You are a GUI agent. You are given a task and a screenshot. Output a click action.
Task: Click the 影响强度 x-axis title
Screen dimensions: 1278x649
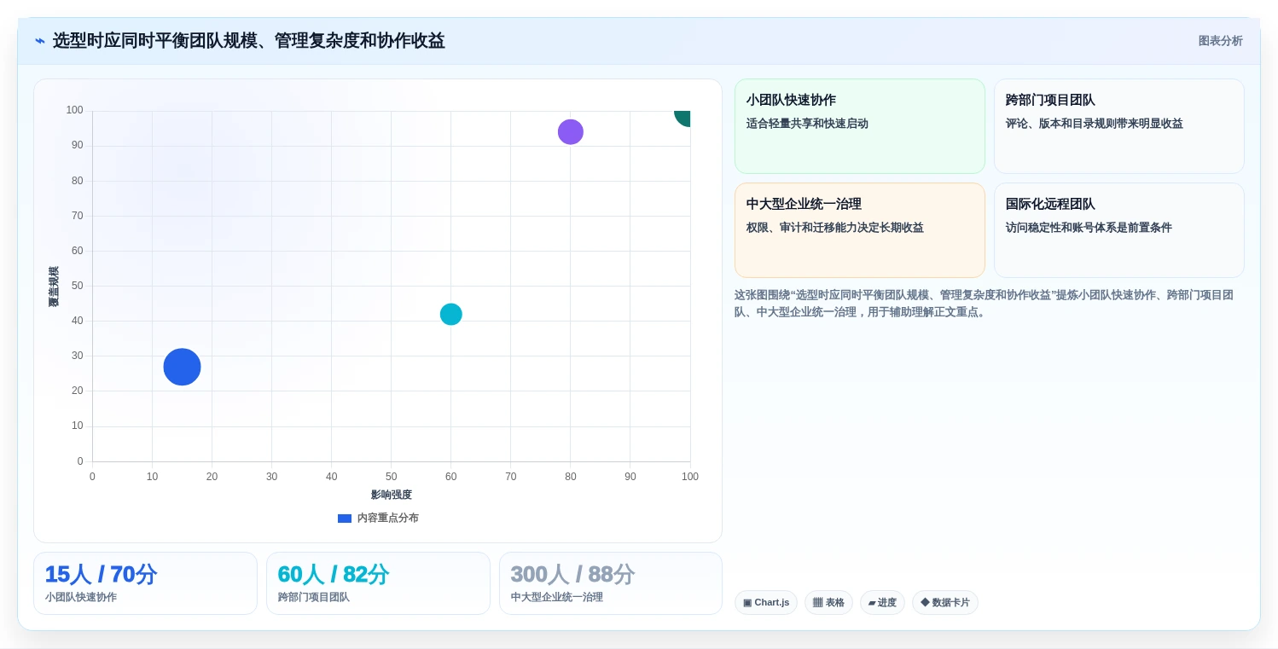(391, 495)
